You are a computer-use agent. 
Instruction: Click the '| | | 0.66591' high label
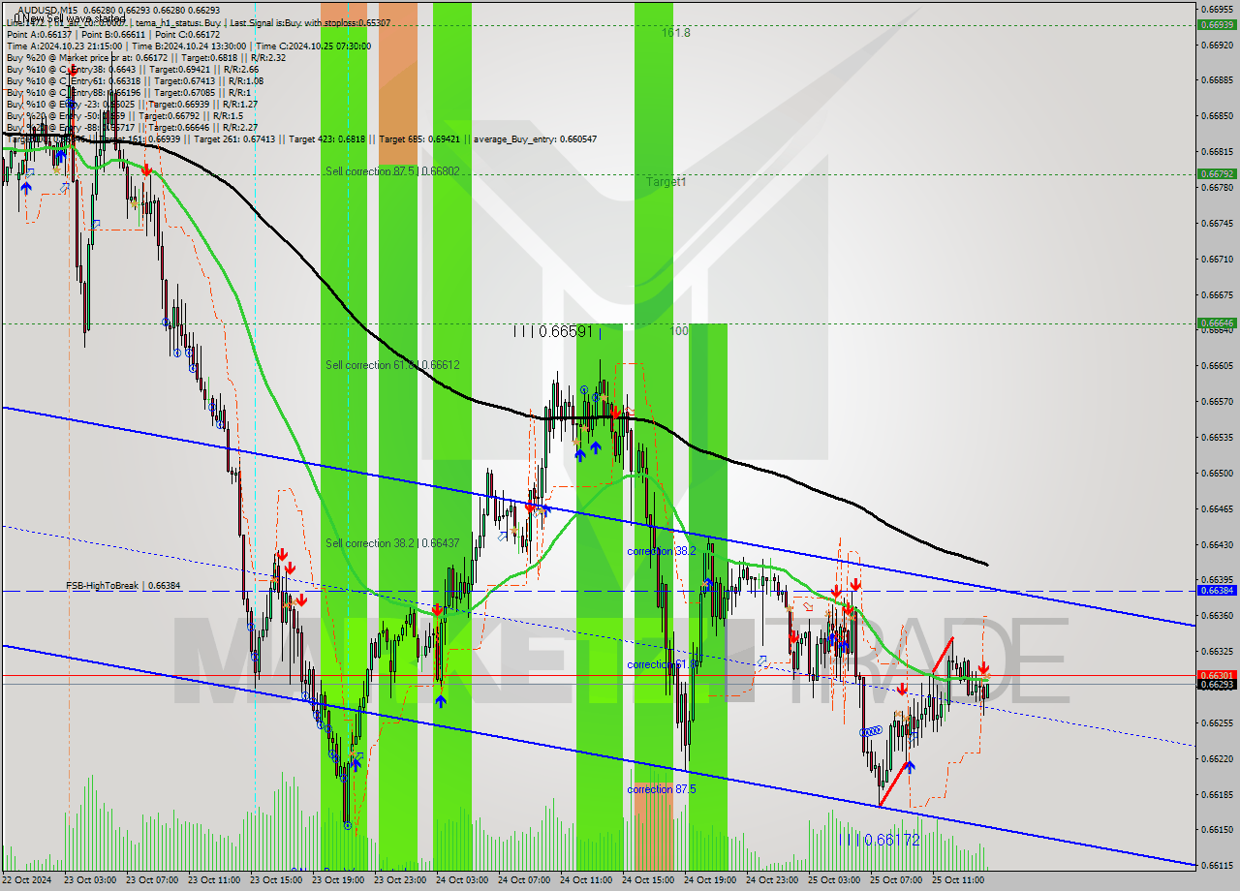554,331
